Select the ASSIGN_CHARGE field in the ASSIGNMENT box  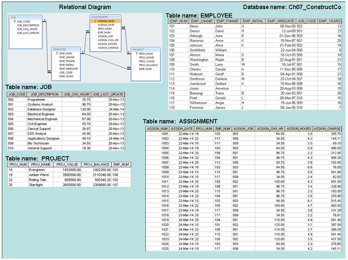click(x=108, y=48)
